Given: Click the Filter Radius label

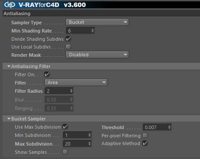Looking at the screenshot, I should 29,91.
